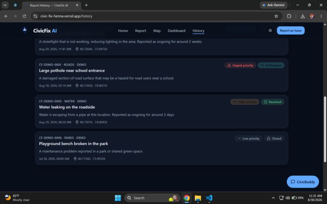The height and width of the screenshot is (204, 327).
Task: Click the CF-DEMO-0005 · WATER · DEMO label
Action: click(62, 101)
